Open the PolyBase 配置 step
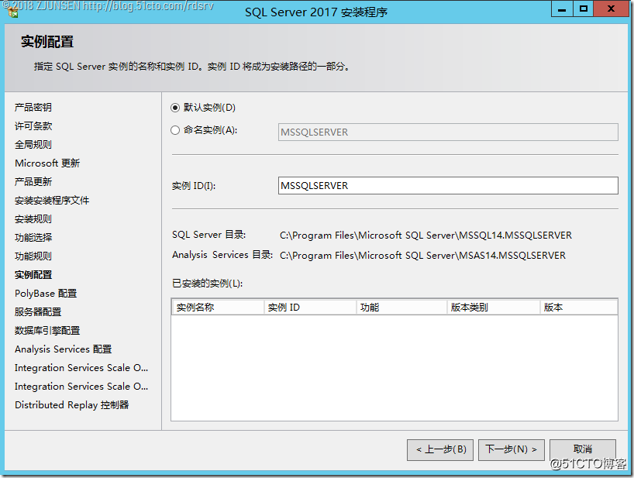 [x=46, y=294]
